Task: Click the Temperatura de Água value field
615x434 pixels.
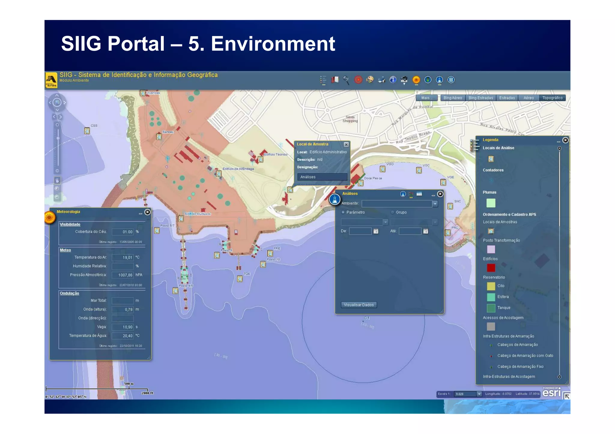Action: (x=123, y=336)
